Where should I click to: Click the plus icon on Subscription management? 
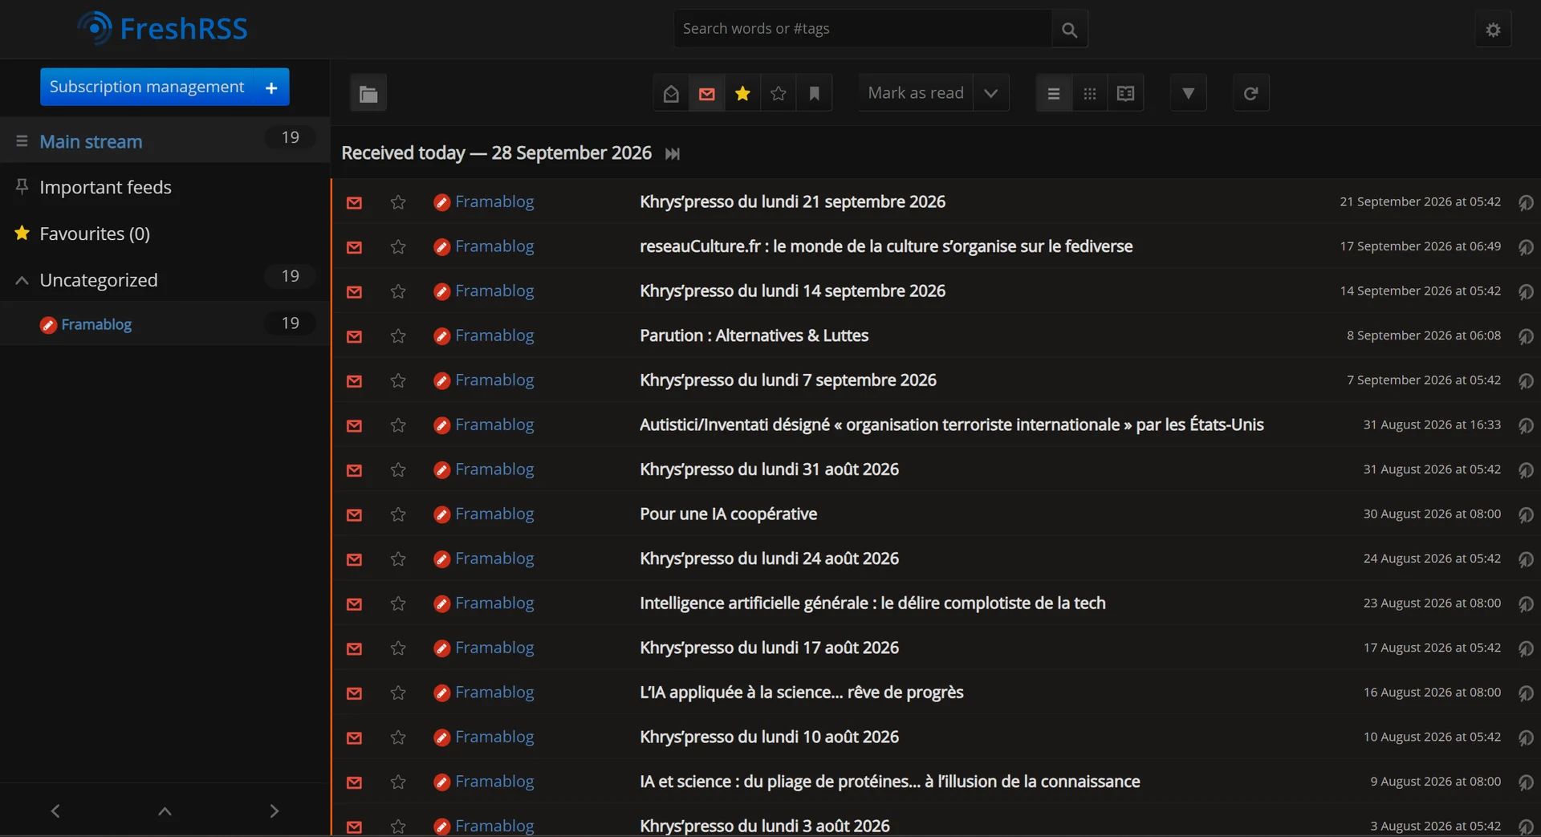[271, 87]
